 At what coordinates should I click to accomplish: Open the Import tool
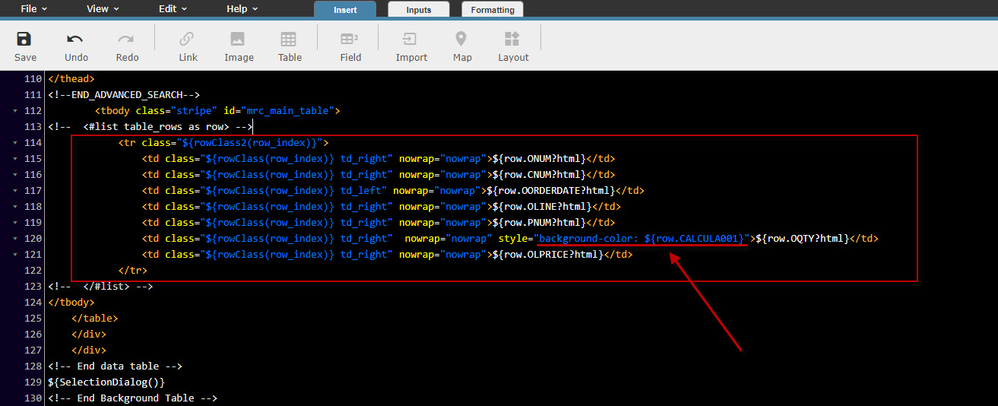tap(411, 40)
